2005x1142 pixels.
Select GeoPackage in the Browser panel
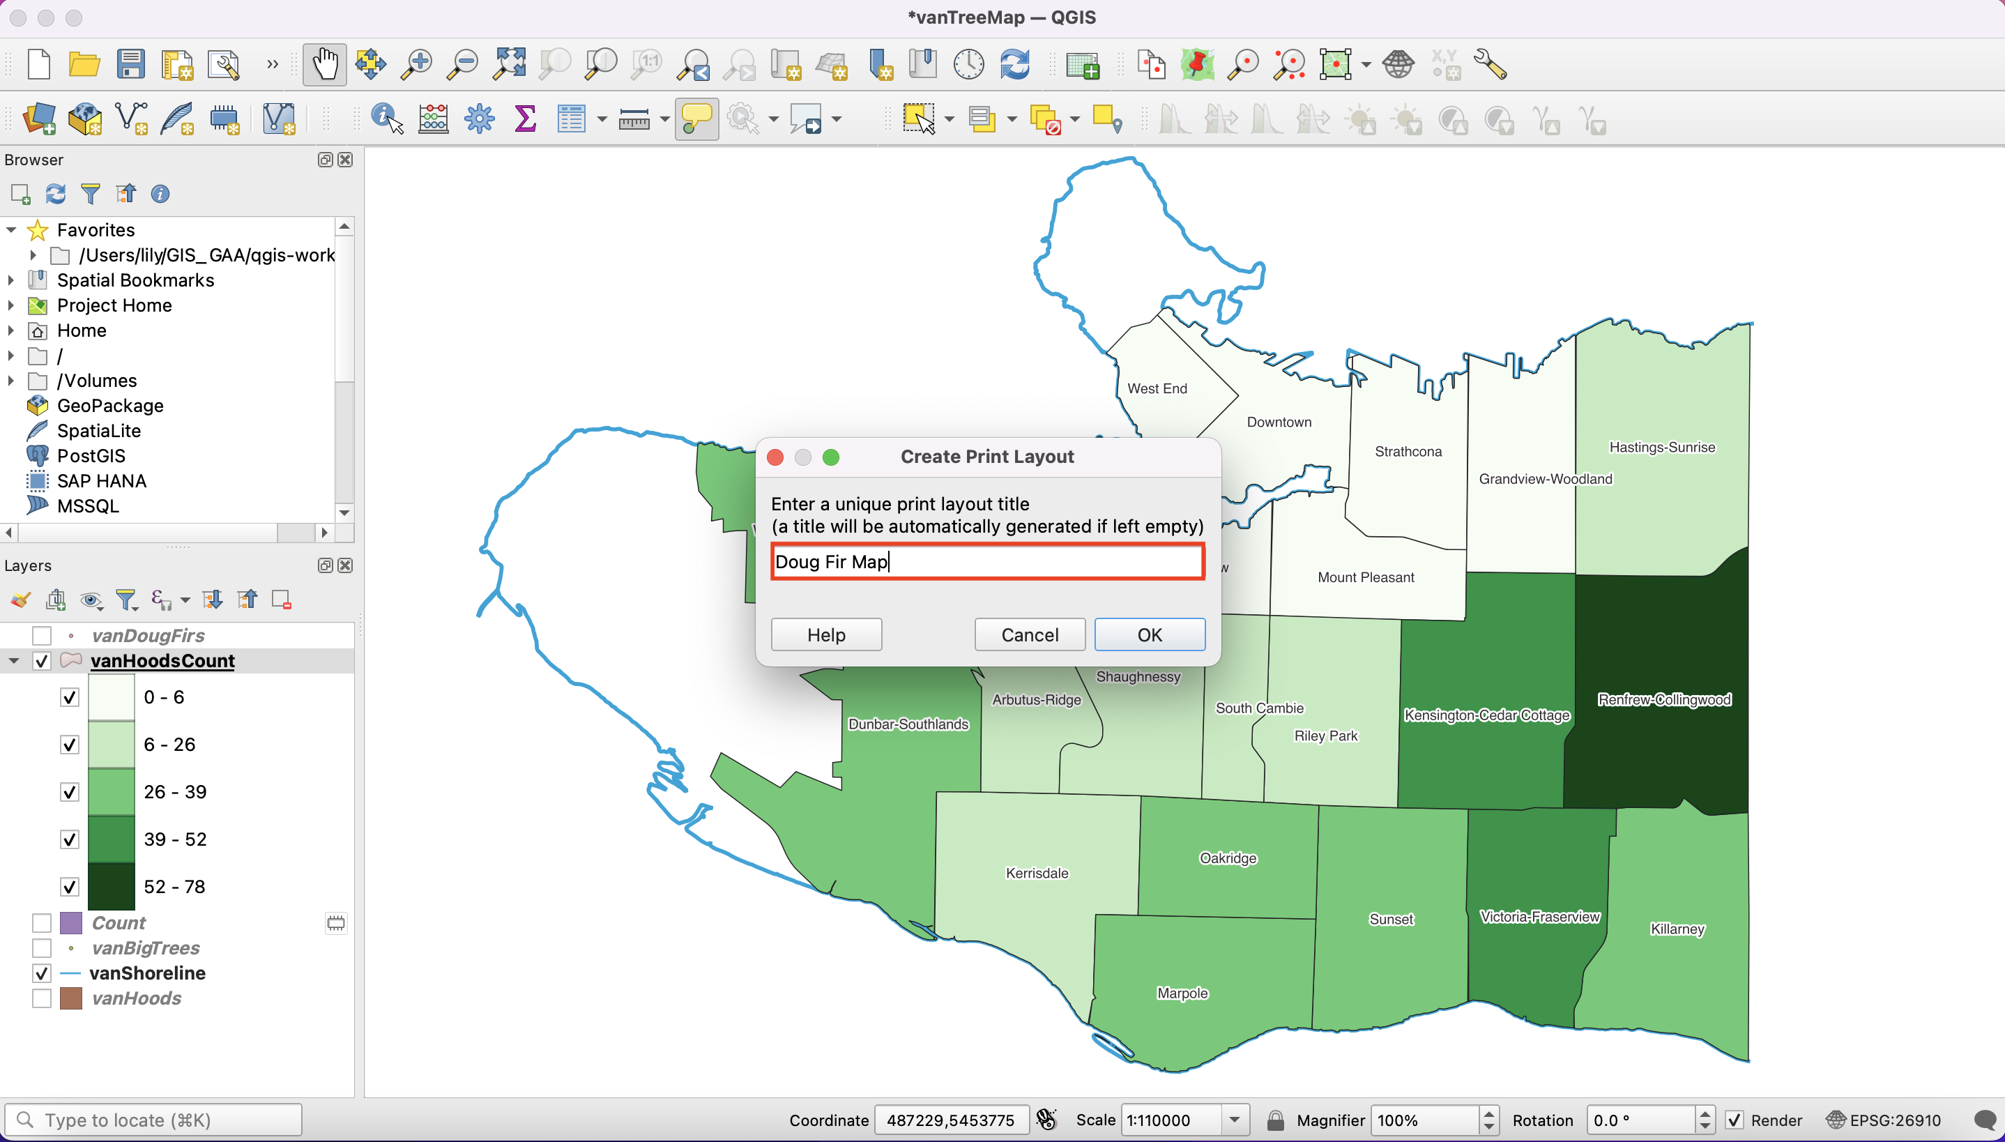click(109, 406)
